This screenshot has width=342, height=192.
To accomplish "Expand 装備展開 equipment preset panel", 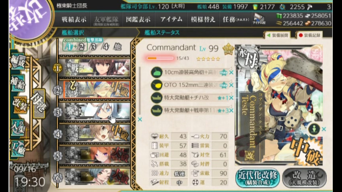I will coord(278,35).
